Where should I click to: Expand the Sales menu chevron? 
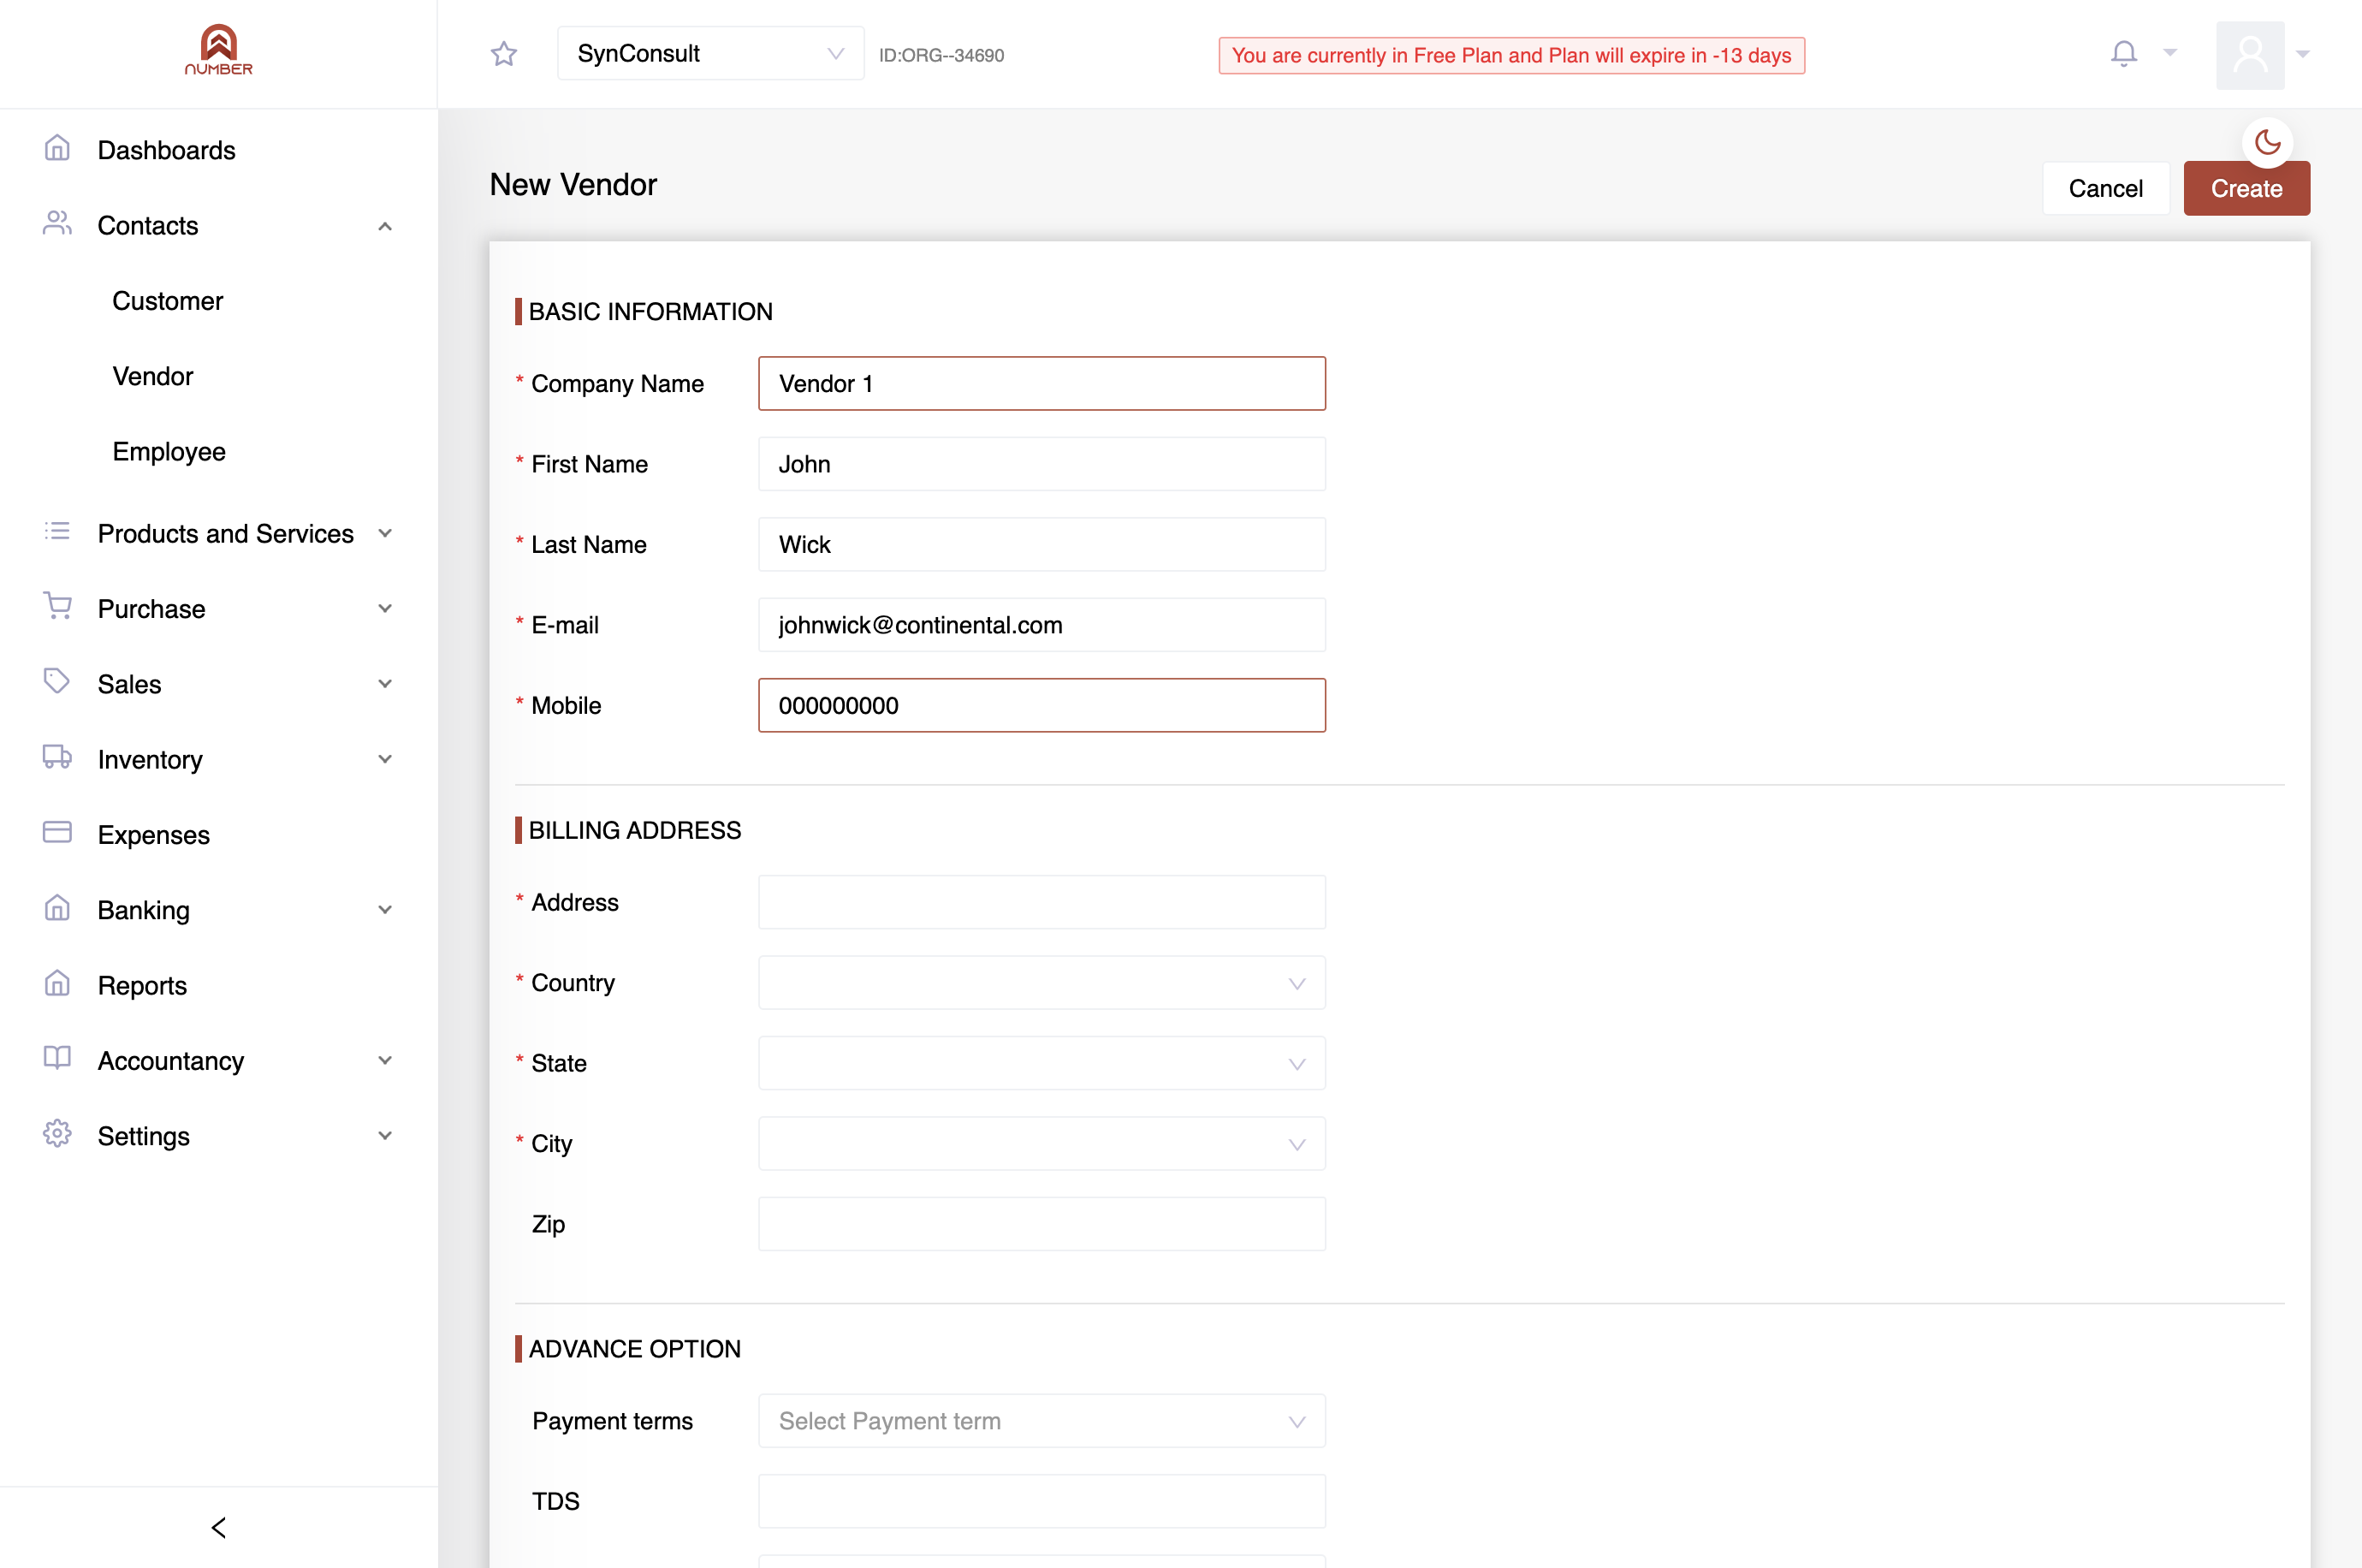385,685
